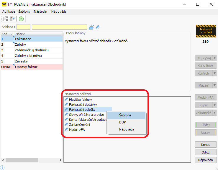Click the Kurz. lístek button
Screen dimensions: 218x170
[x=206, y=66]
